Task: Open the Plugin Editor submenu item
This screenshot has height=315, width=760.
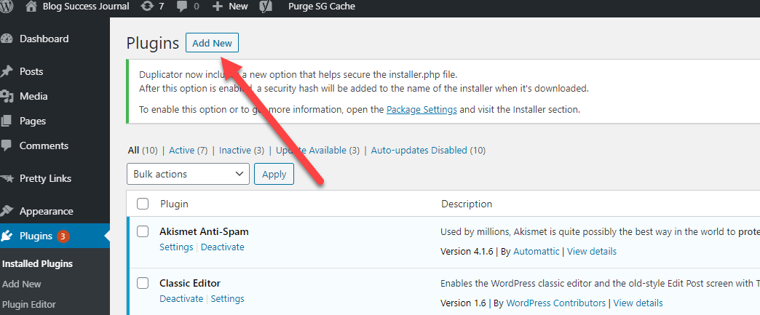Action: tap(29, 304)
